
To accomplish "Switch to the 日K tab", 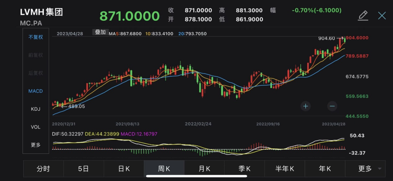I will [124, 169].
